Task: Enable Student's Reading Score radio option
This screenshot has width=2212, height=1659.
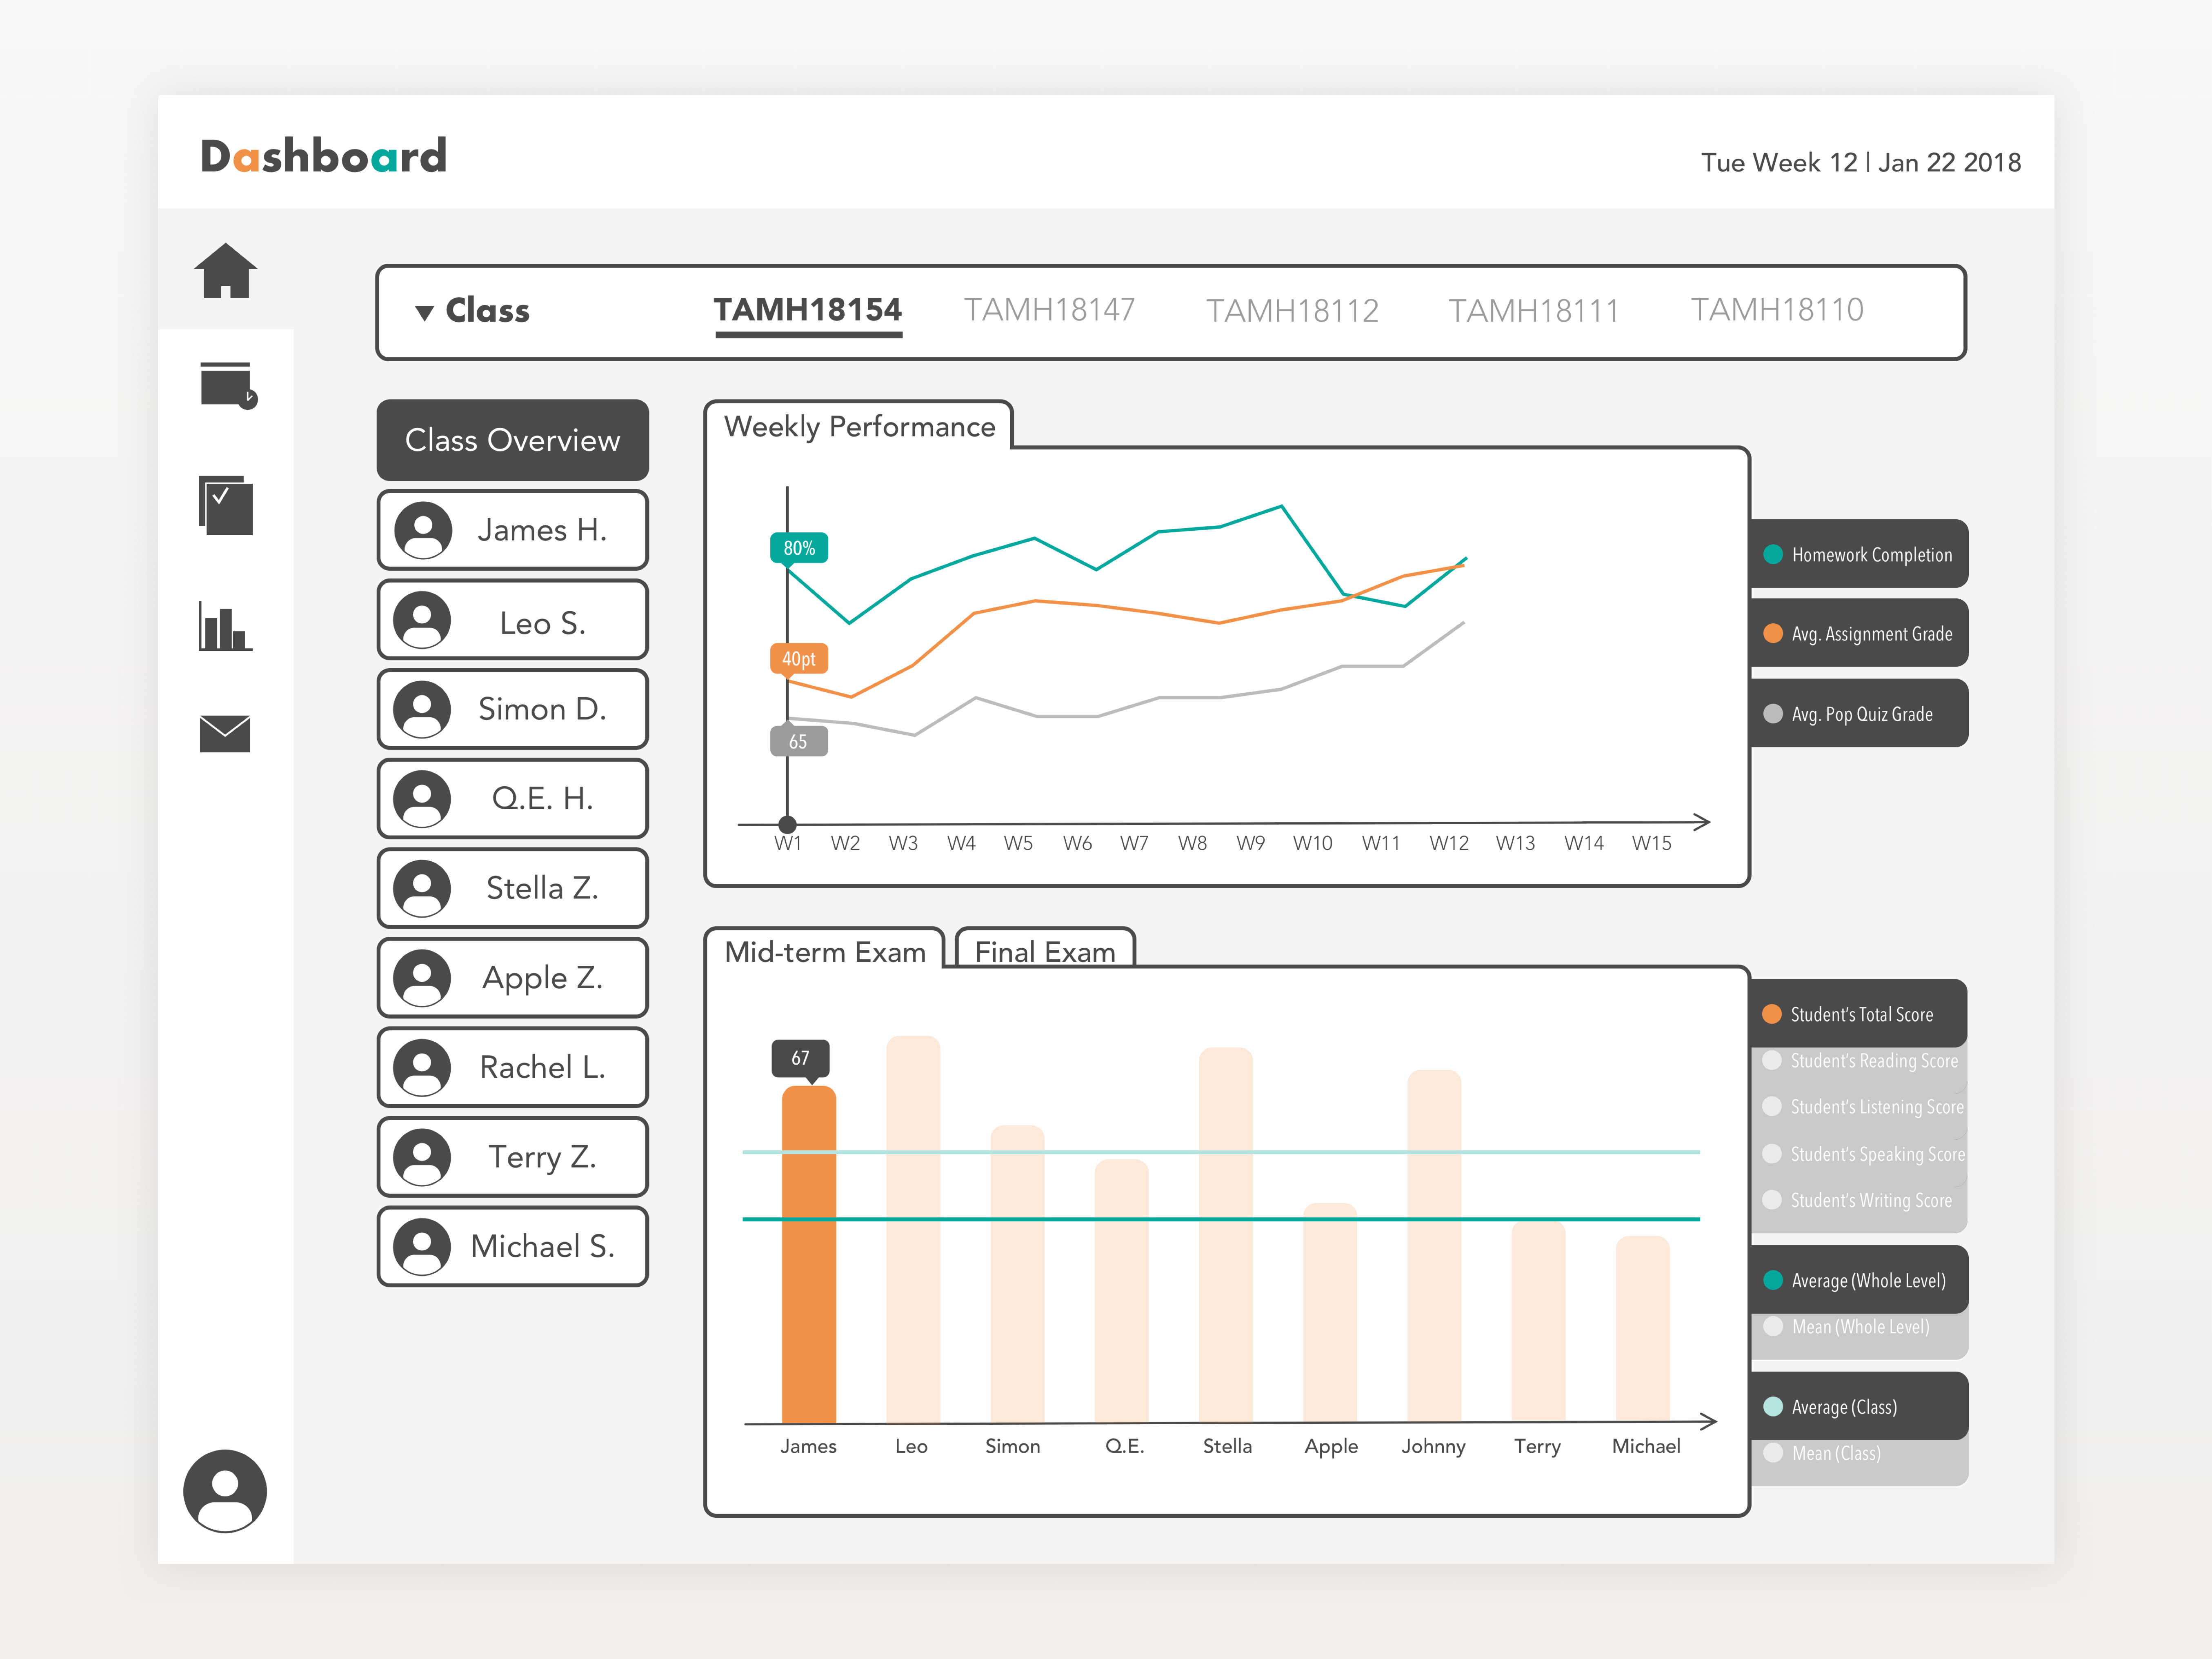Action: [x=1772, y=1061]
